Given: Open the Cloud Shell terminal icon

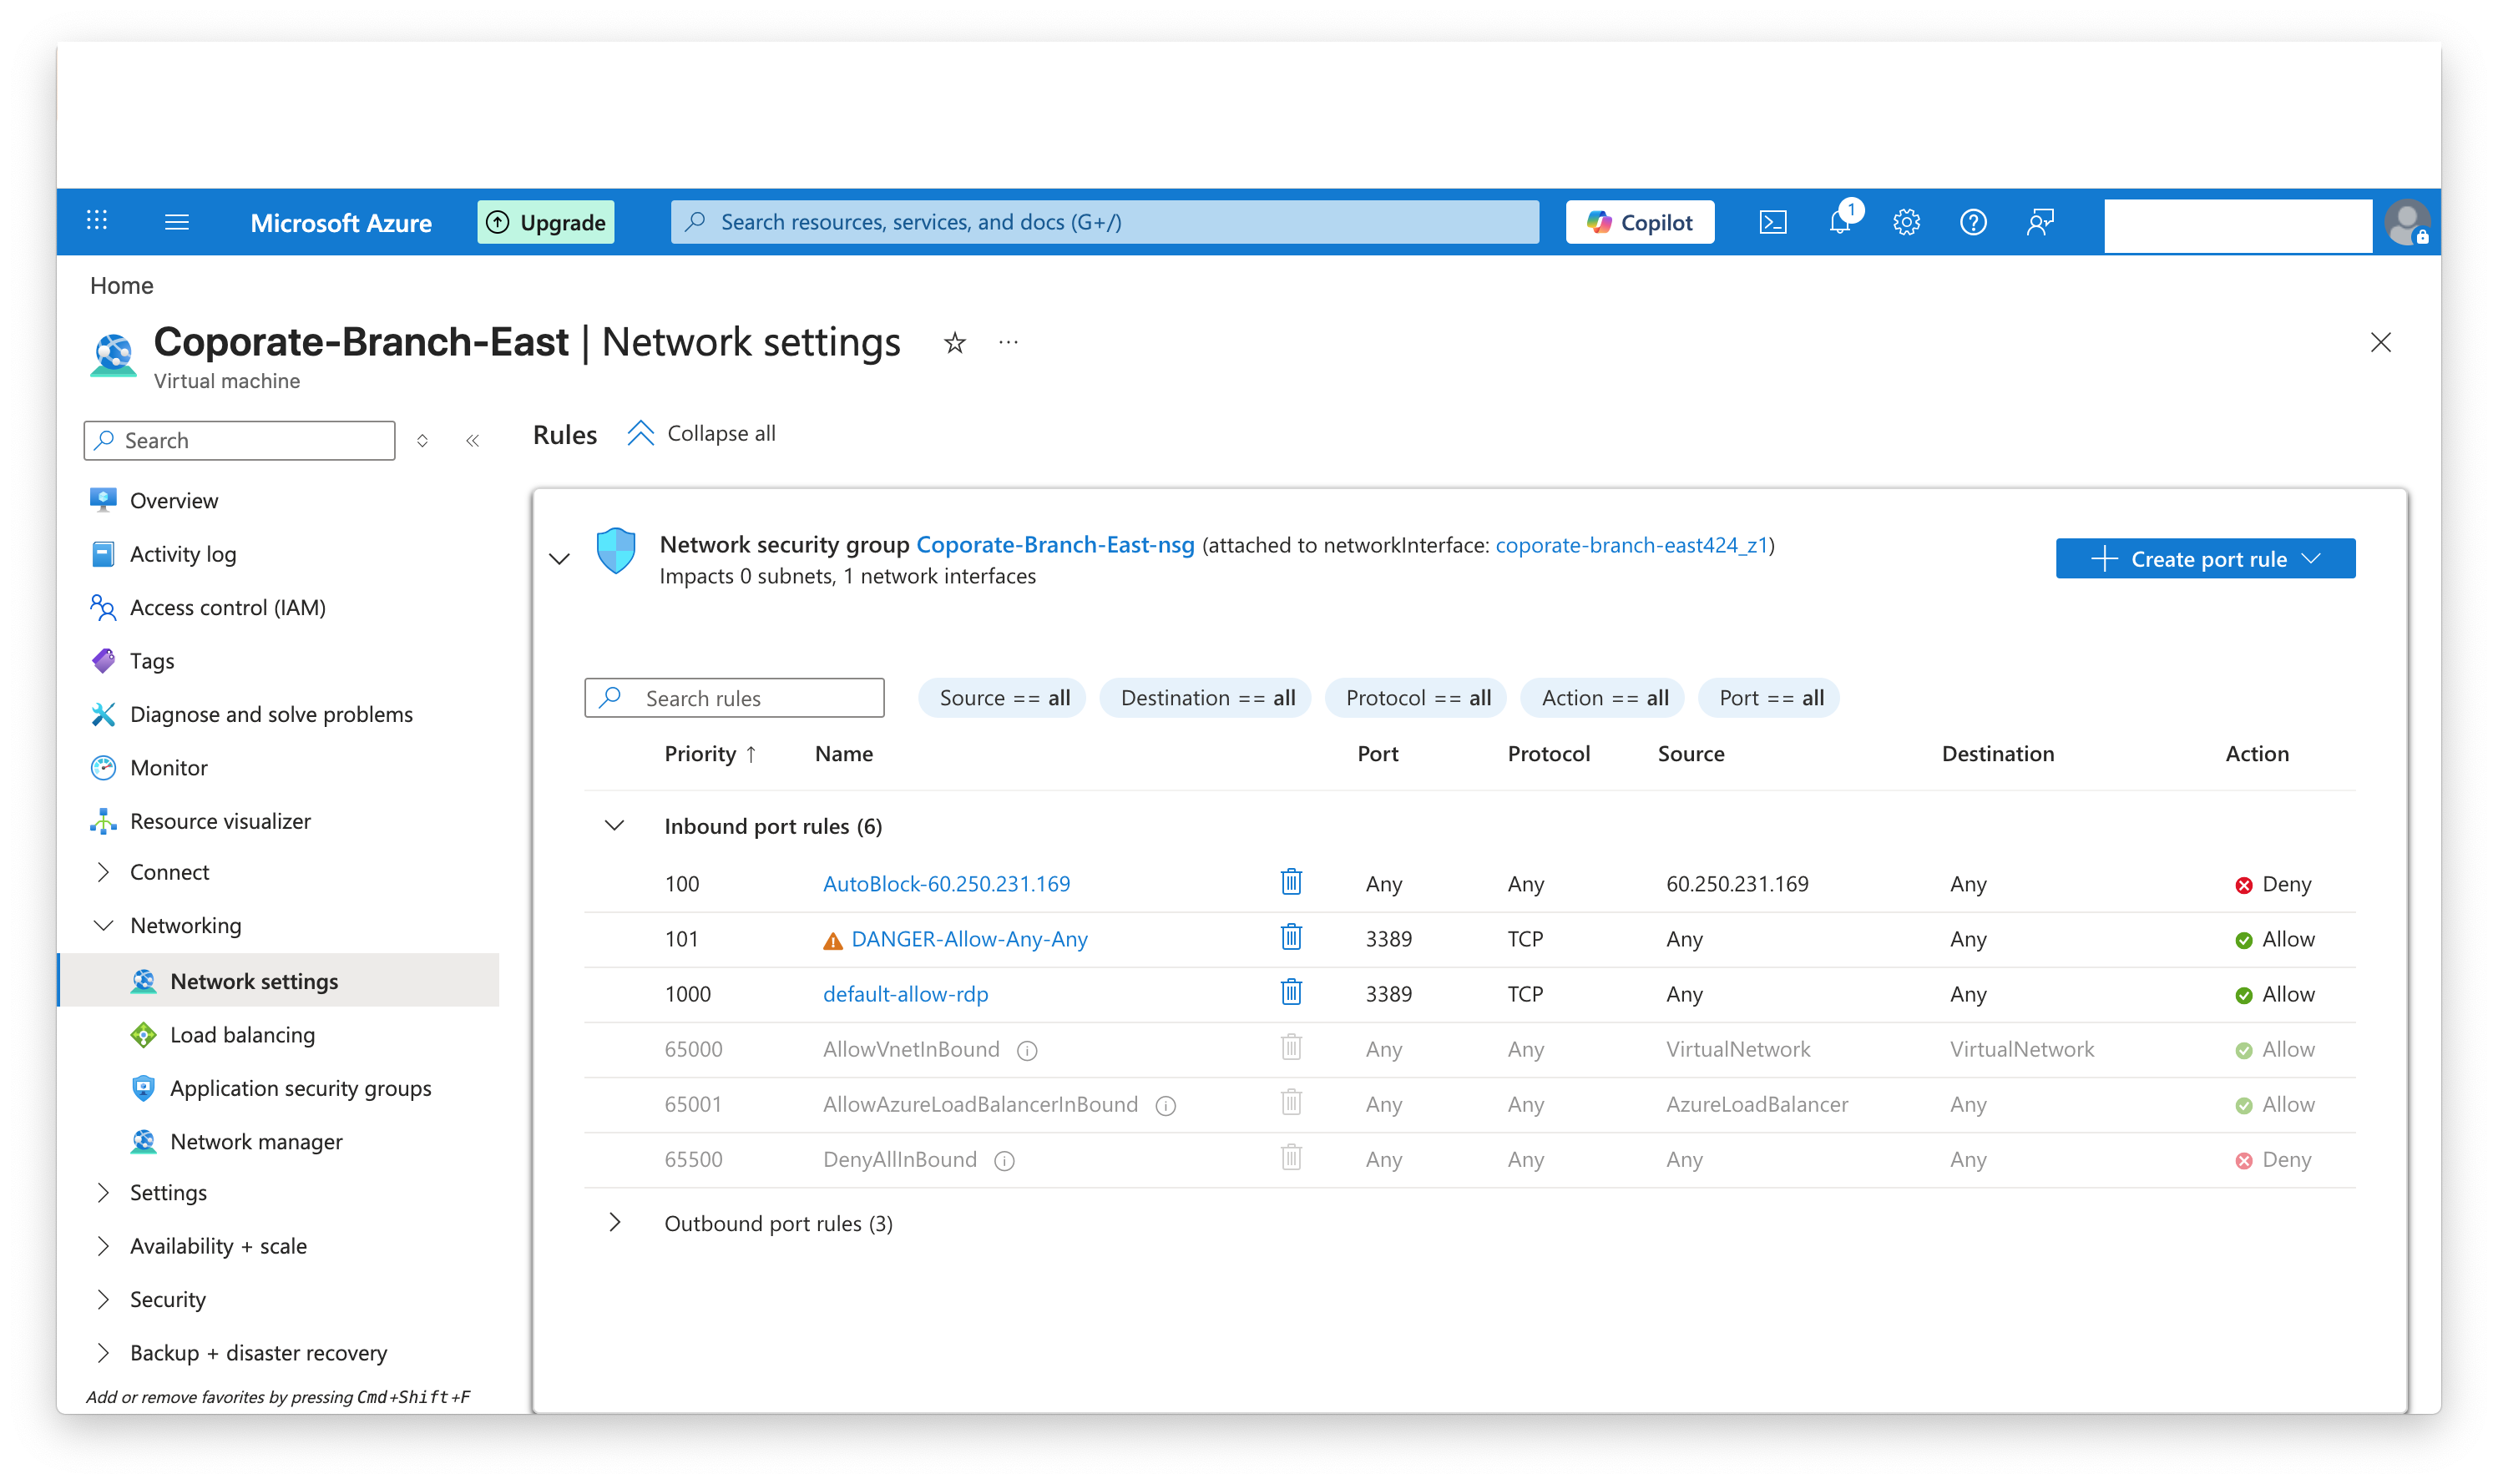Looking at the screenshot, I should (x=1772, y=222).
